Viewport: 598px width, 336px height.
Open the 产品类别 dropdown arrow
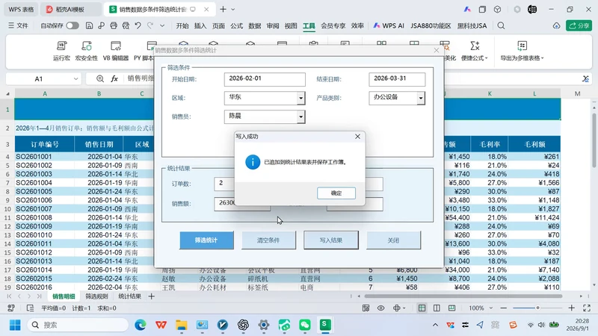point(421,99)
